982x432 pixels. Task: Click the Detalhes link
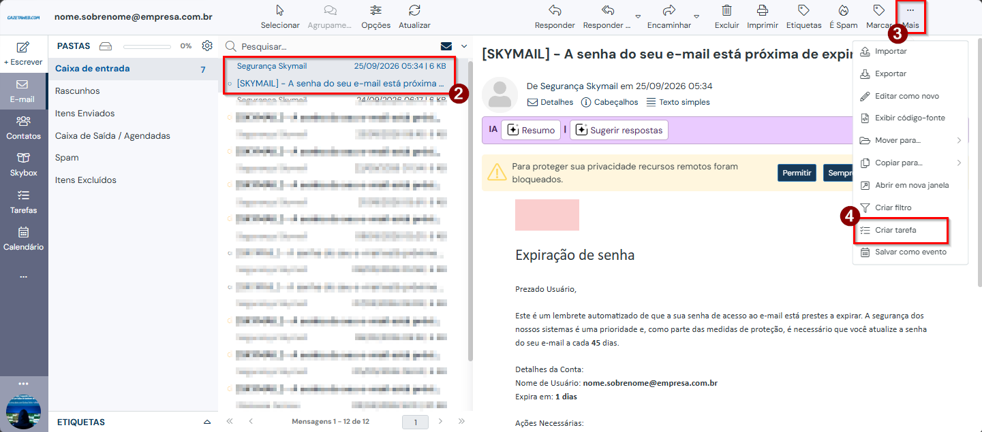click(551, 102)
